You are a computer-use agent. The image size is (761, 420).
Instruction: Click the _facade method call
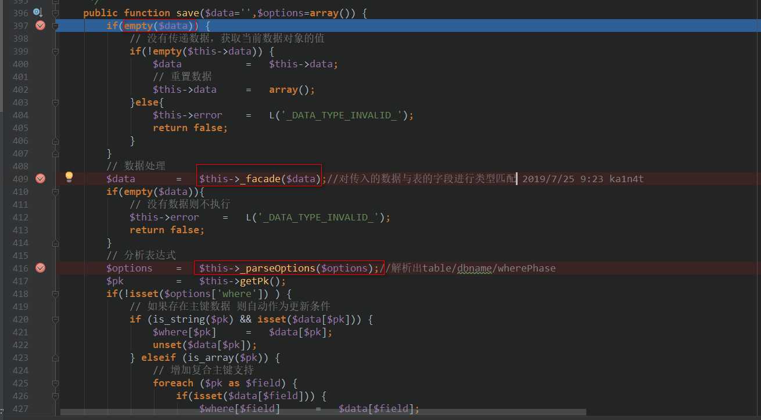260,179
